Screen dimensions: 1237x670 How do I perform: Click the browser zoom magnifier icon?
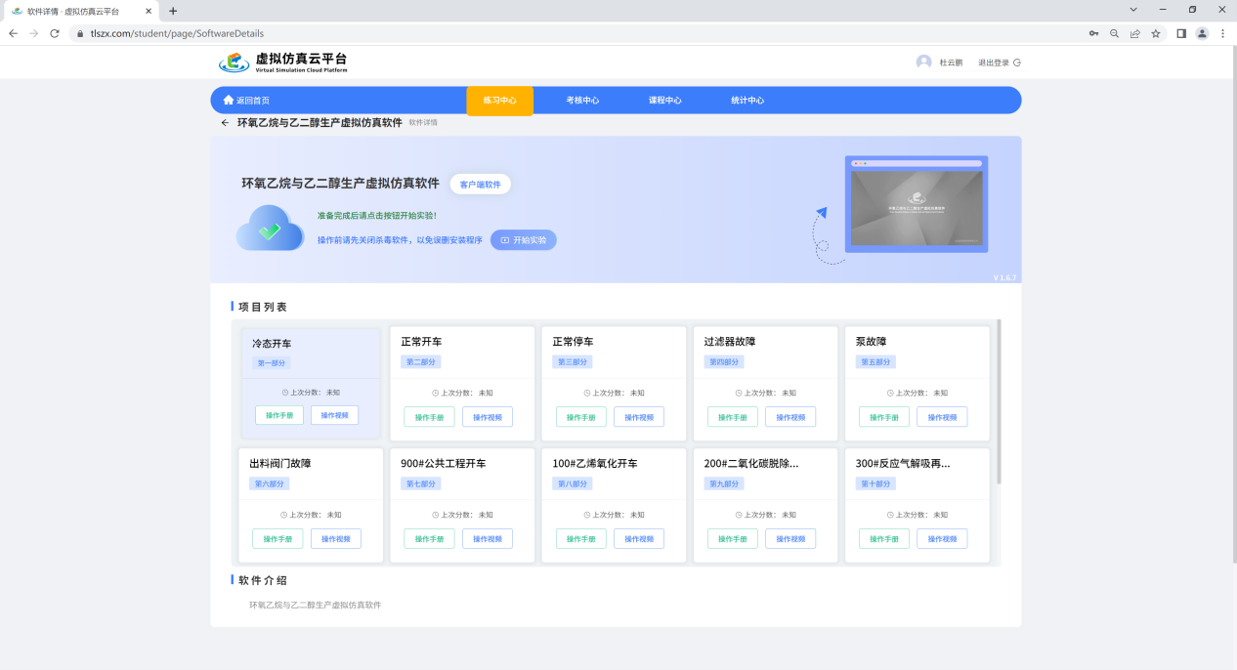tap(1115, 33)
